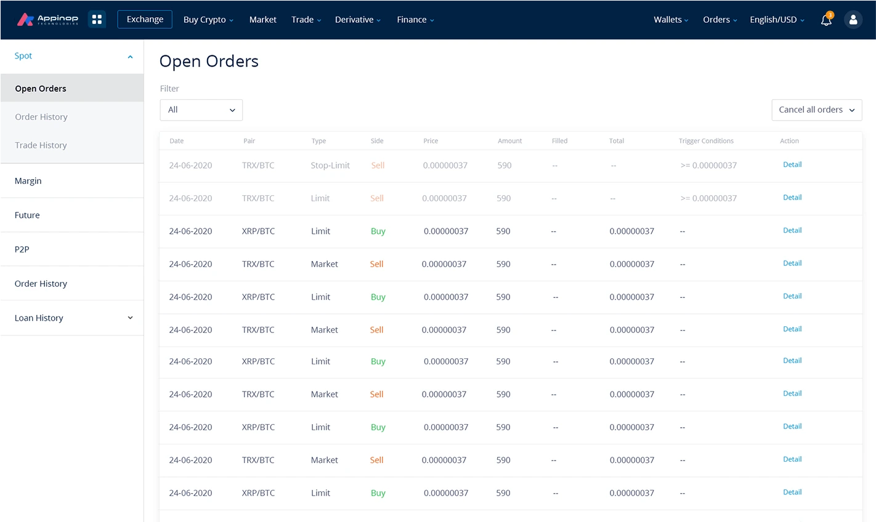The image size is (876, 522).
Task: Open the Margin sidebar section
Action: point(28,181)
